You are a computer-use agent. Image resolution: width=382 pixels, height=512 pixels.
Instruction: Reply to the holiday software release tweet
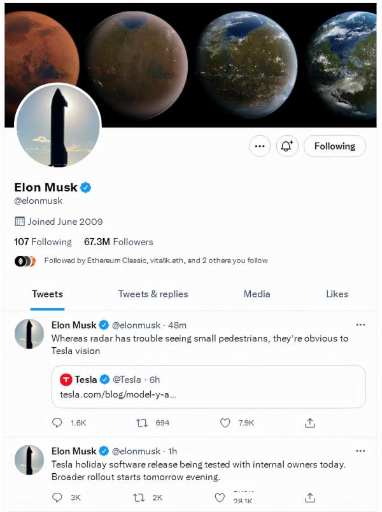(x=57, y=497)
